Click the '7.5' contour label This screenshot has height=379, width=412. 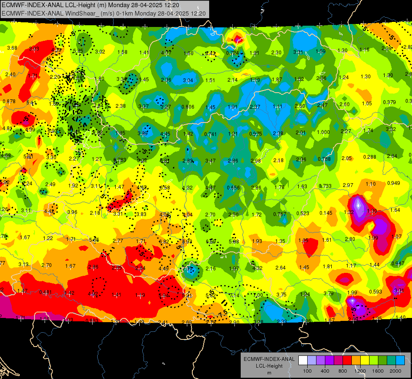[223, 313]
